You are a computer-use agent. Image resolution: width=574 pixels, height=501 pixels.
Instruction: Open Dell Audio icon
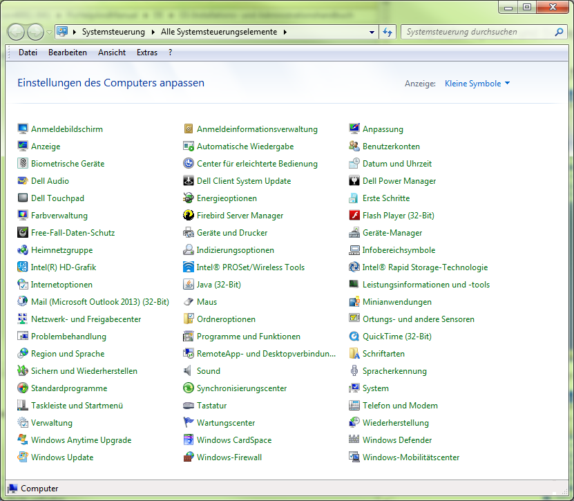23,180
